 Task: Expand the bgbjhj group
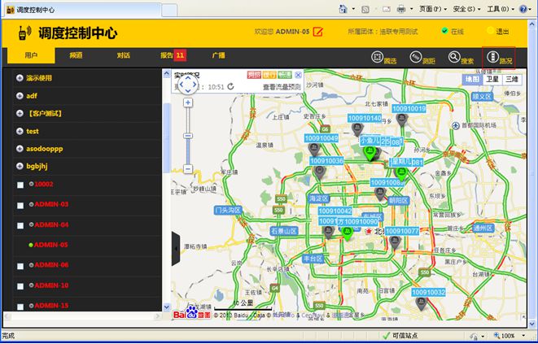pos(20,166)
